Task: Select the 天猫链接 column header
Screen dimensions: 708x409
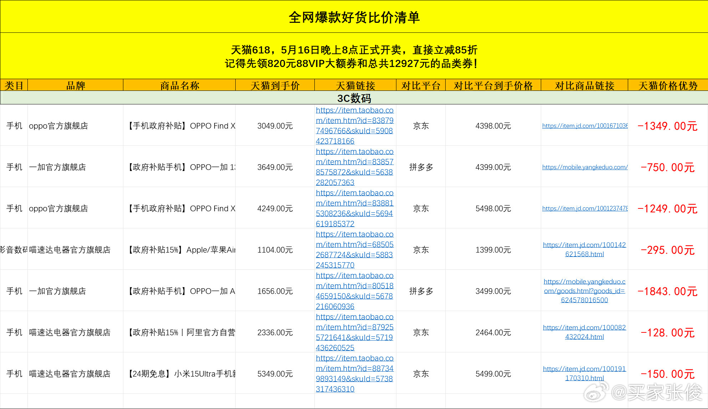Action: [355, 86]
